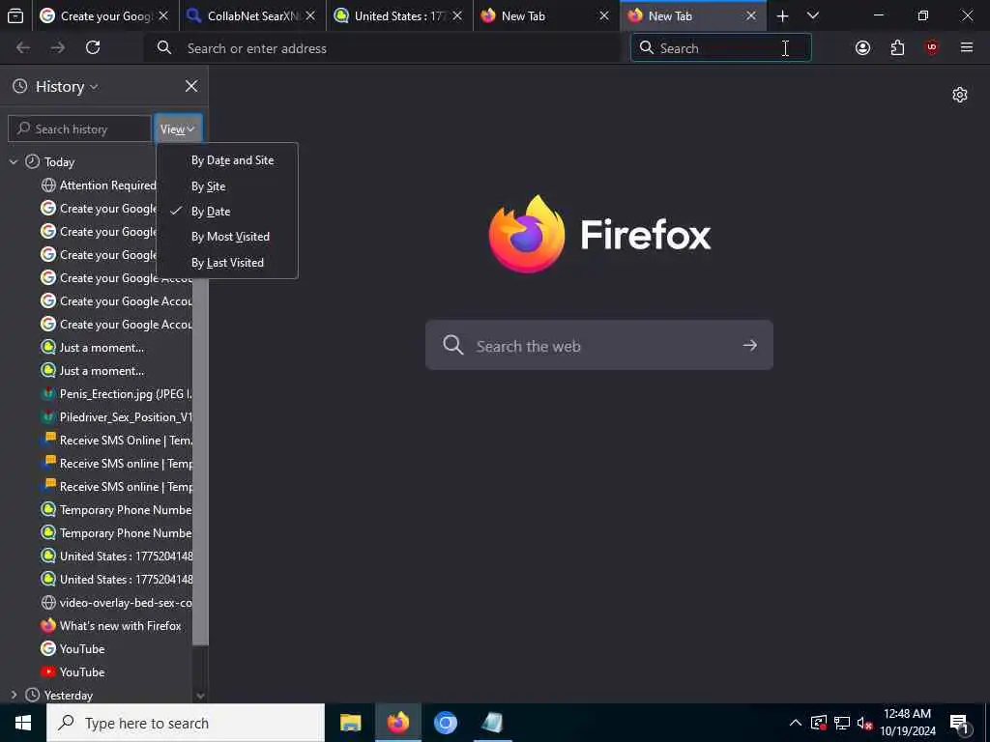Open first Just a moment... entry

(x=92, y=348)
